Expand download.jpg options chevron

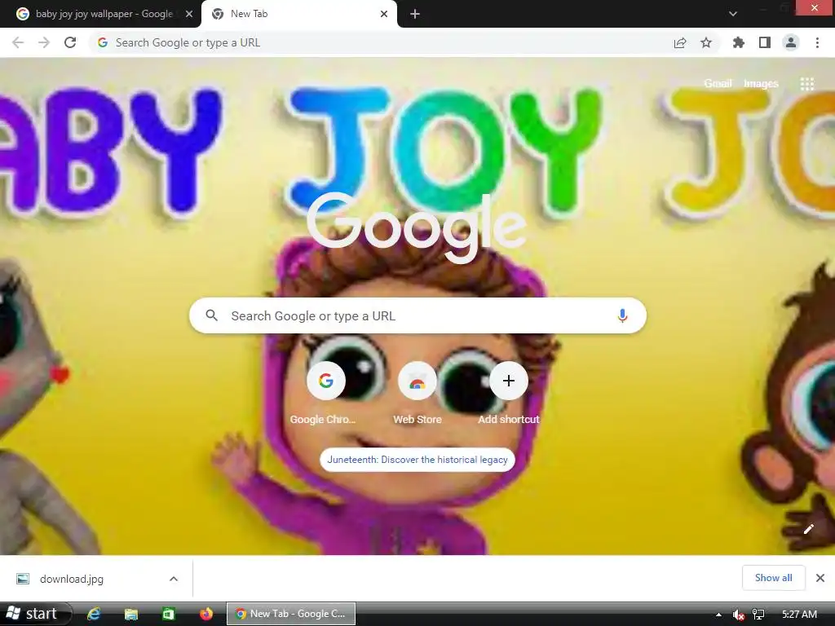point(174,579)
